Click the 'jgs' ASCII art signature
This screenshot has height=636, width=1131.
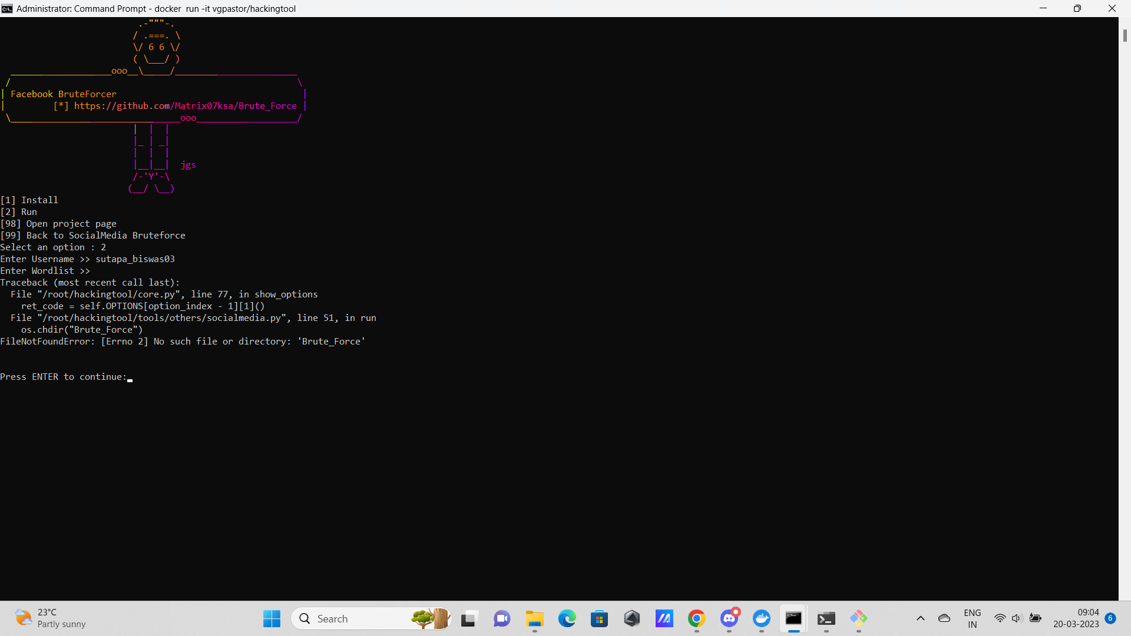(188, 165)
